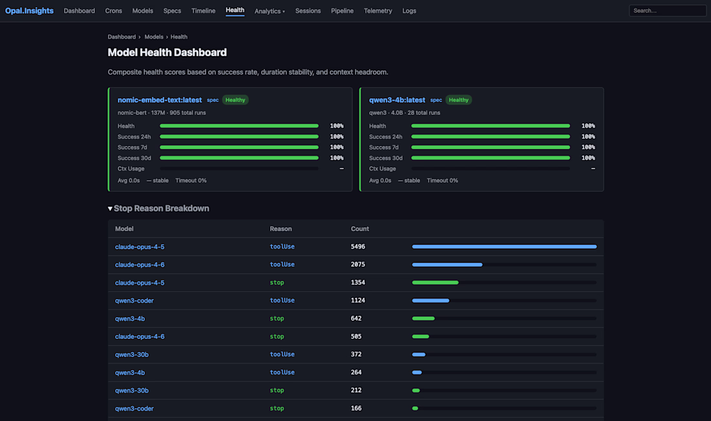Click the Dashboard breadcrumb link

click(122, 37)
